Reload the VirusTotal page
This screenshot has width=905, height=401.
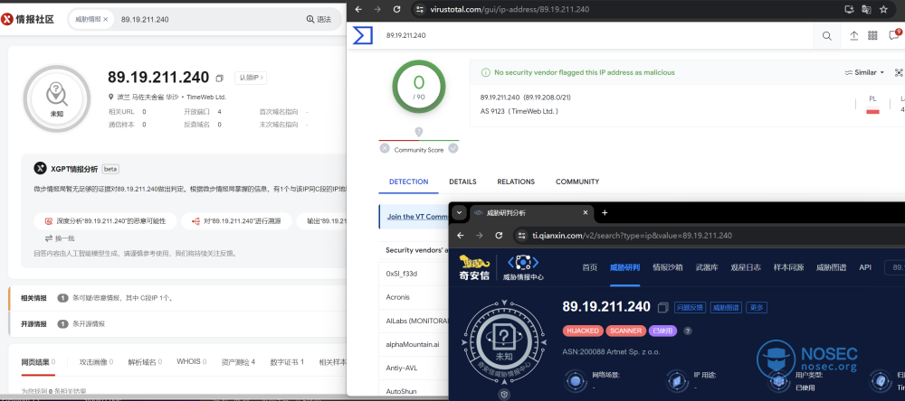click(x=396, y=9)
